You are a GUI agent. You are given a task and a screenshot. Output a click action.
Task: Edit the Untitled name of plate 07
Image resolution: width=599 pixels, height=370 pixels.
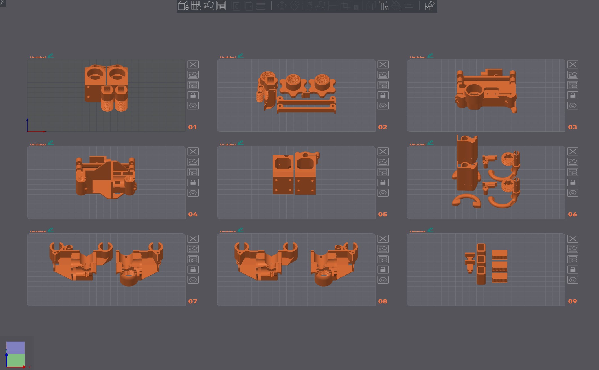click(x=51, y=230)
